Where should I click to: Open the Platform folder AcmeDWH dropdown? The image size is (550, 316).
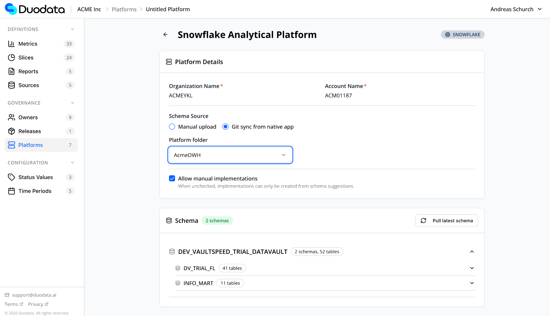[x=230, y=155]
